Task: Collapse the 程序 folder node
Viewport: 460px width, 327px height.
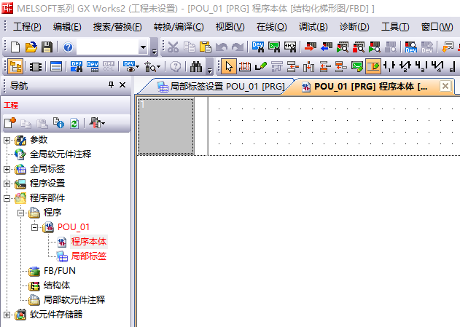Action: coord(20,213)
